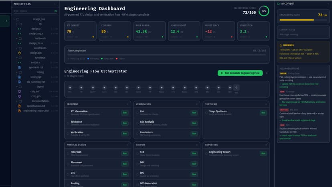Collapse the rtl folder
The height and width of the screenshot is (187, 332).
click(16, 24)
